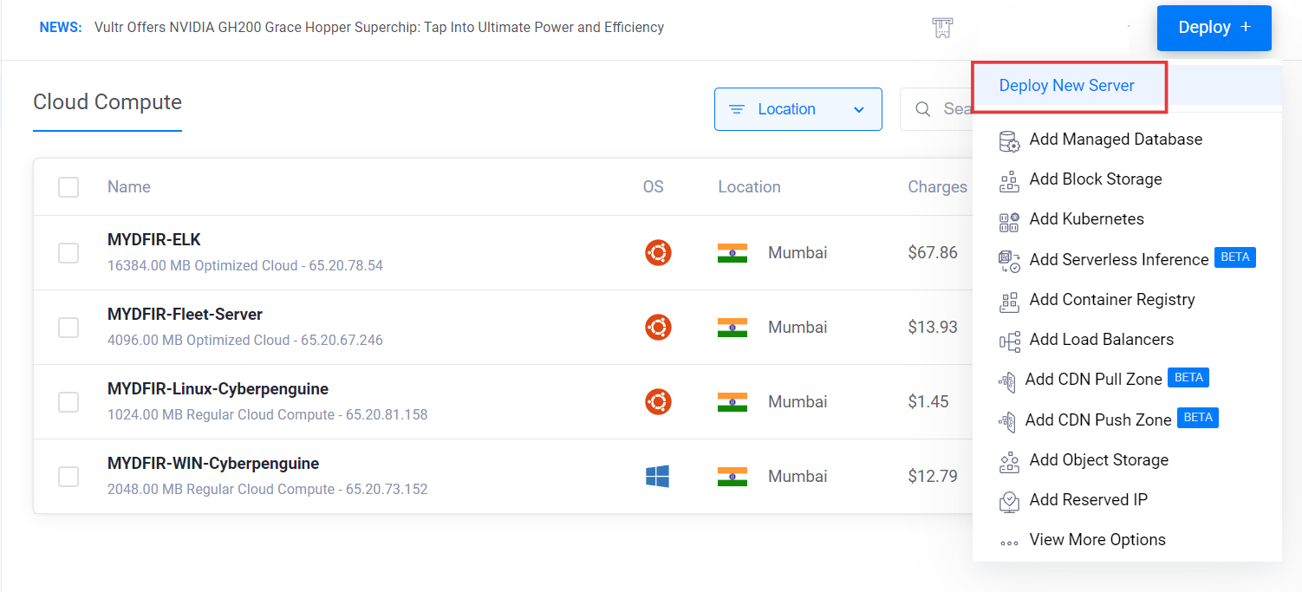1302x592 pixels.
Task: Click the Load Balancers icon
Action: 1009,341
